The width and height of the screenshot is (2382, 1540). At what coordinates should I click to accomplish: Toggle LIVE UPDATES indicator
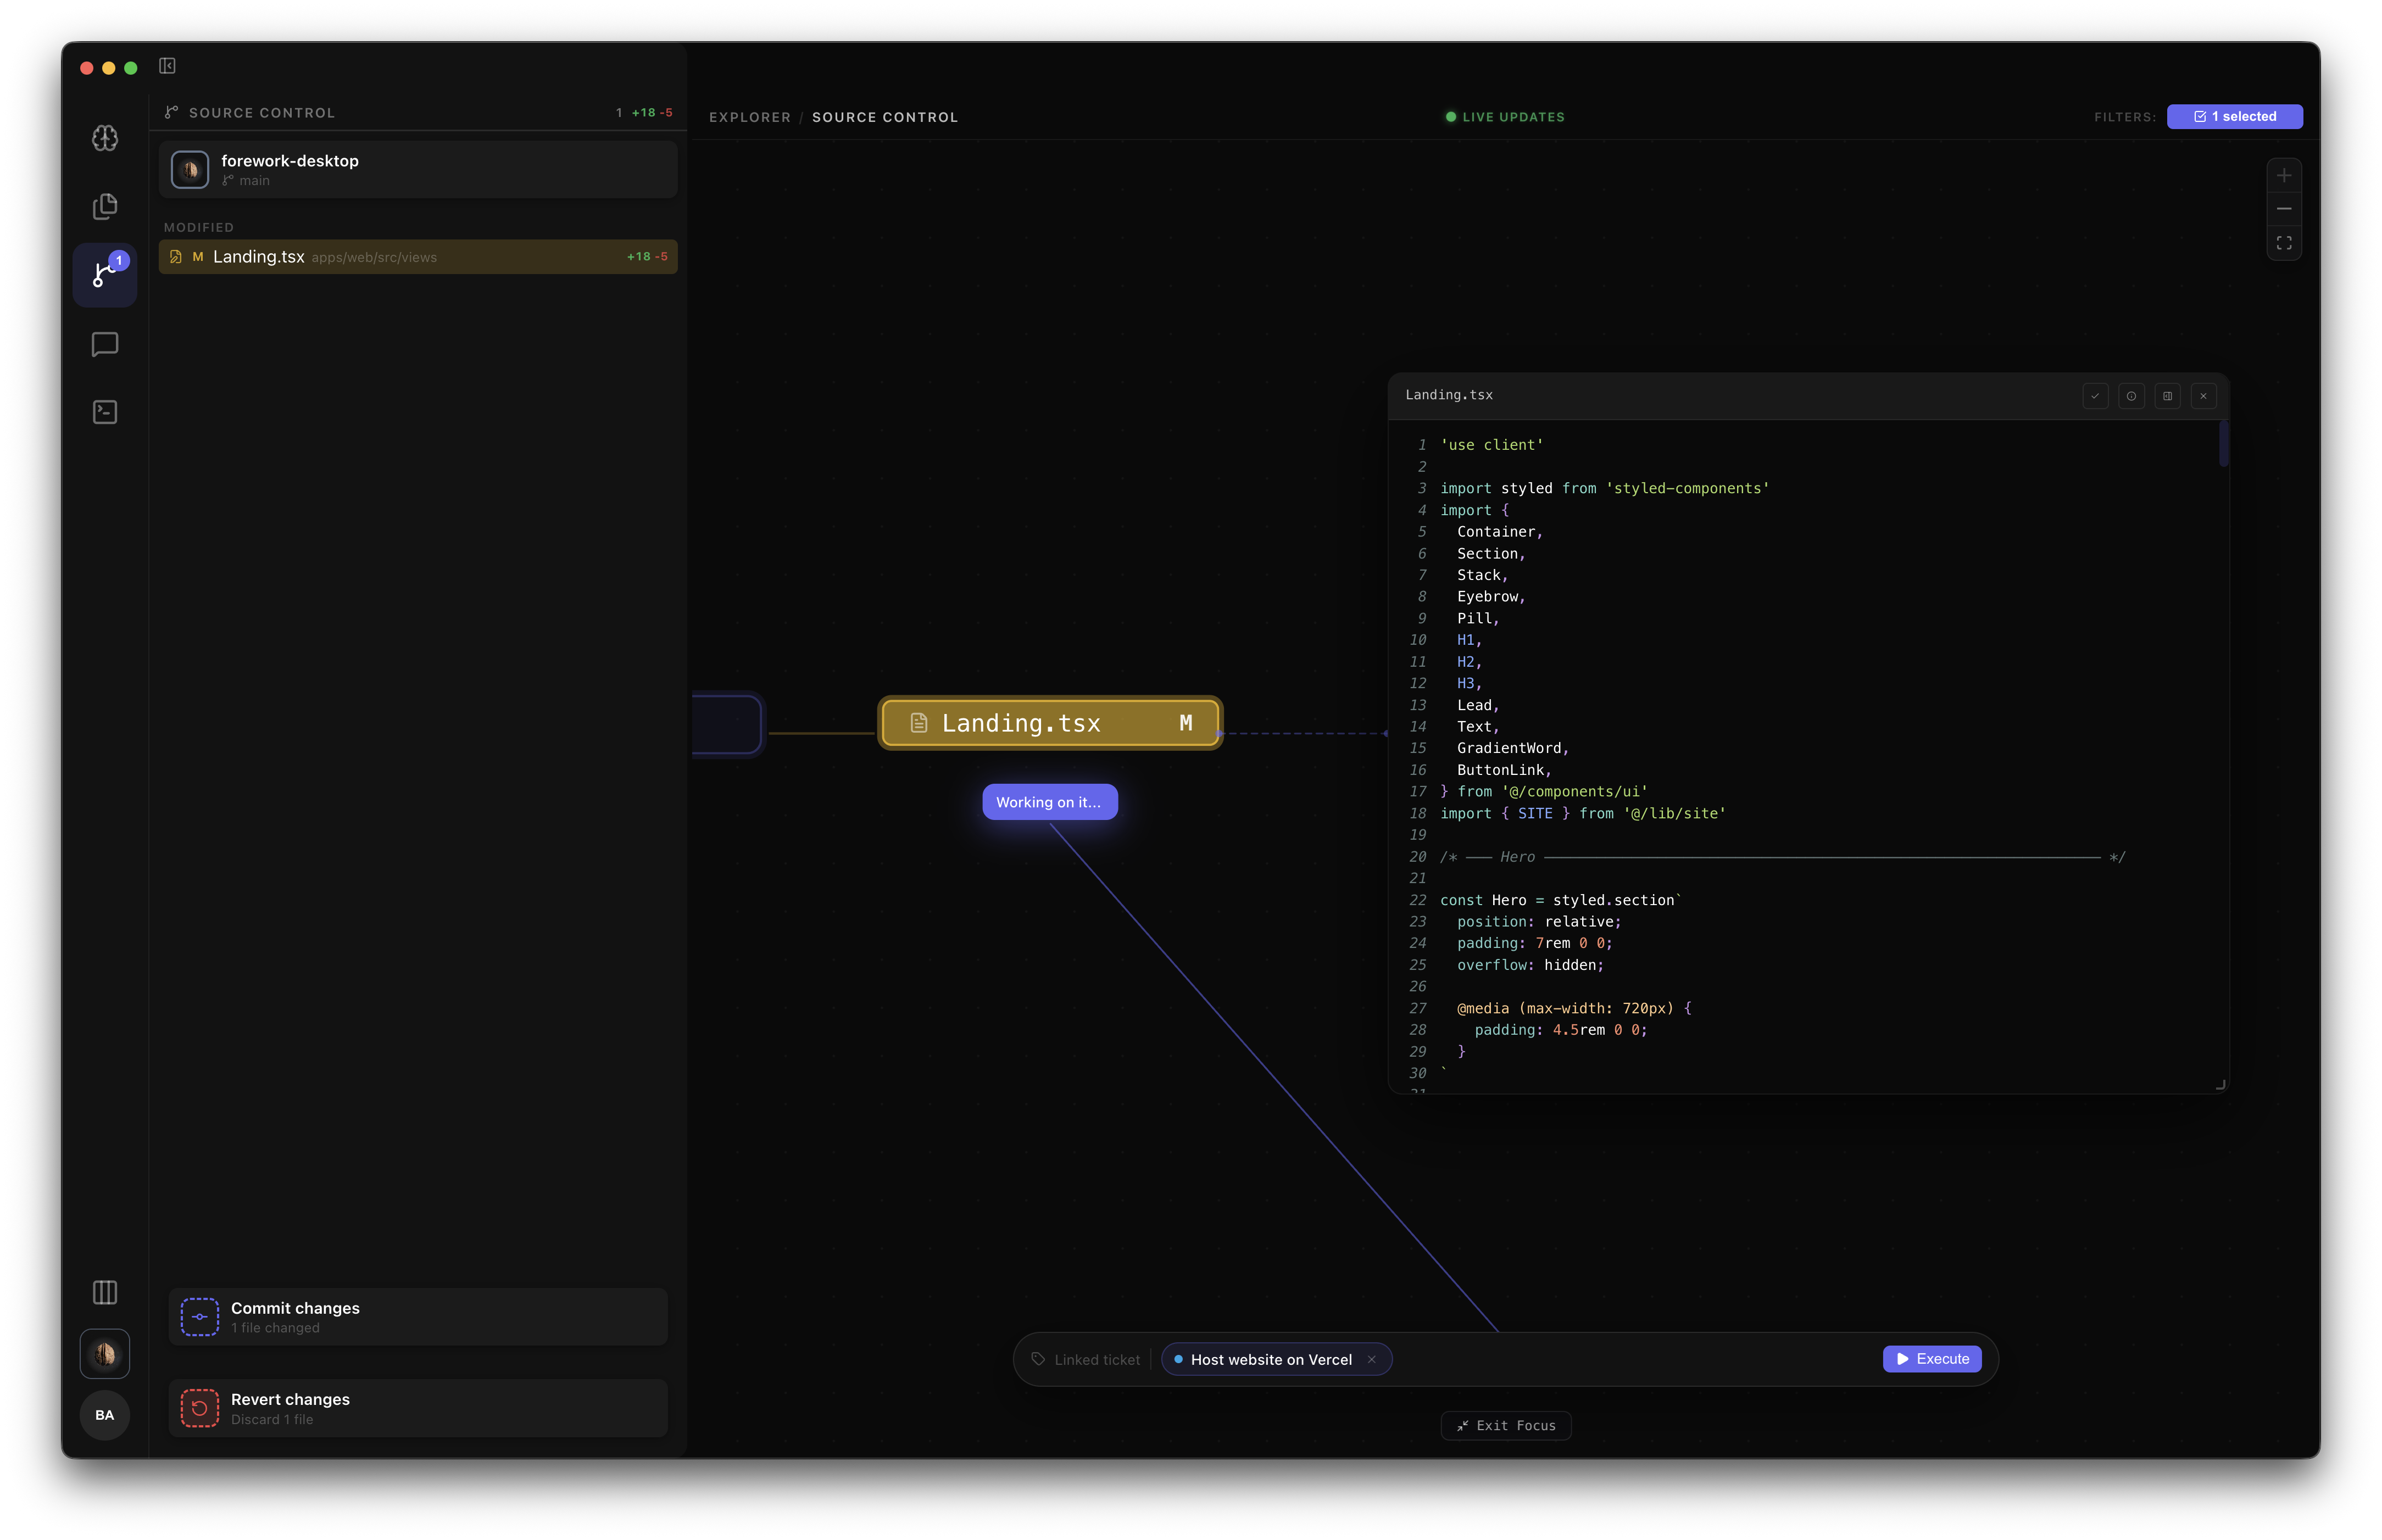point(1505,117)
